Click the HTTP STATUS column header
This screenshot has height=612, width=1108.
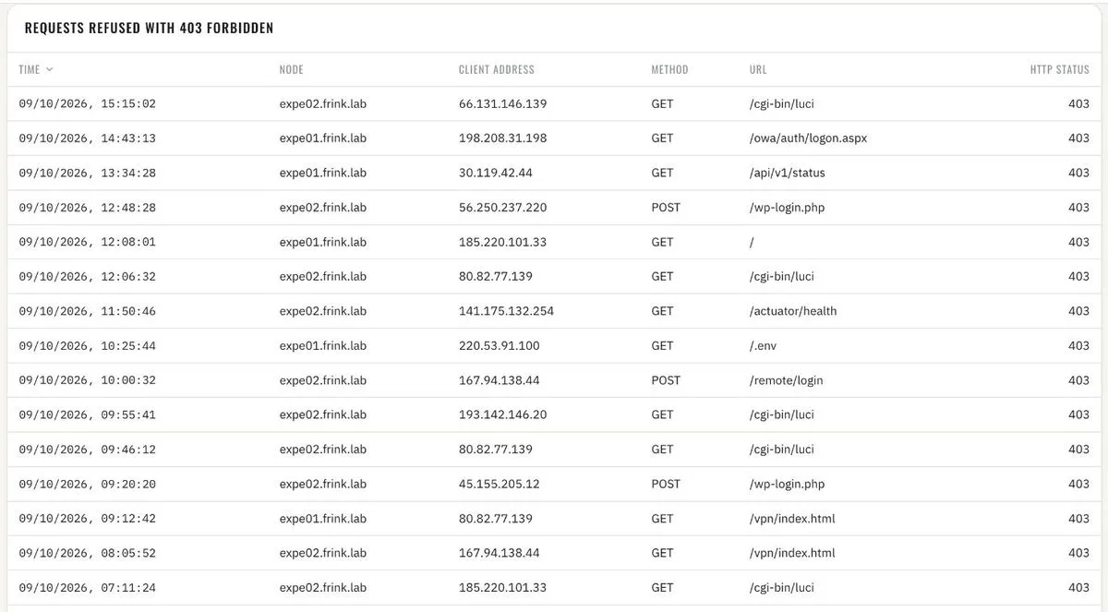pos(1060,69)
